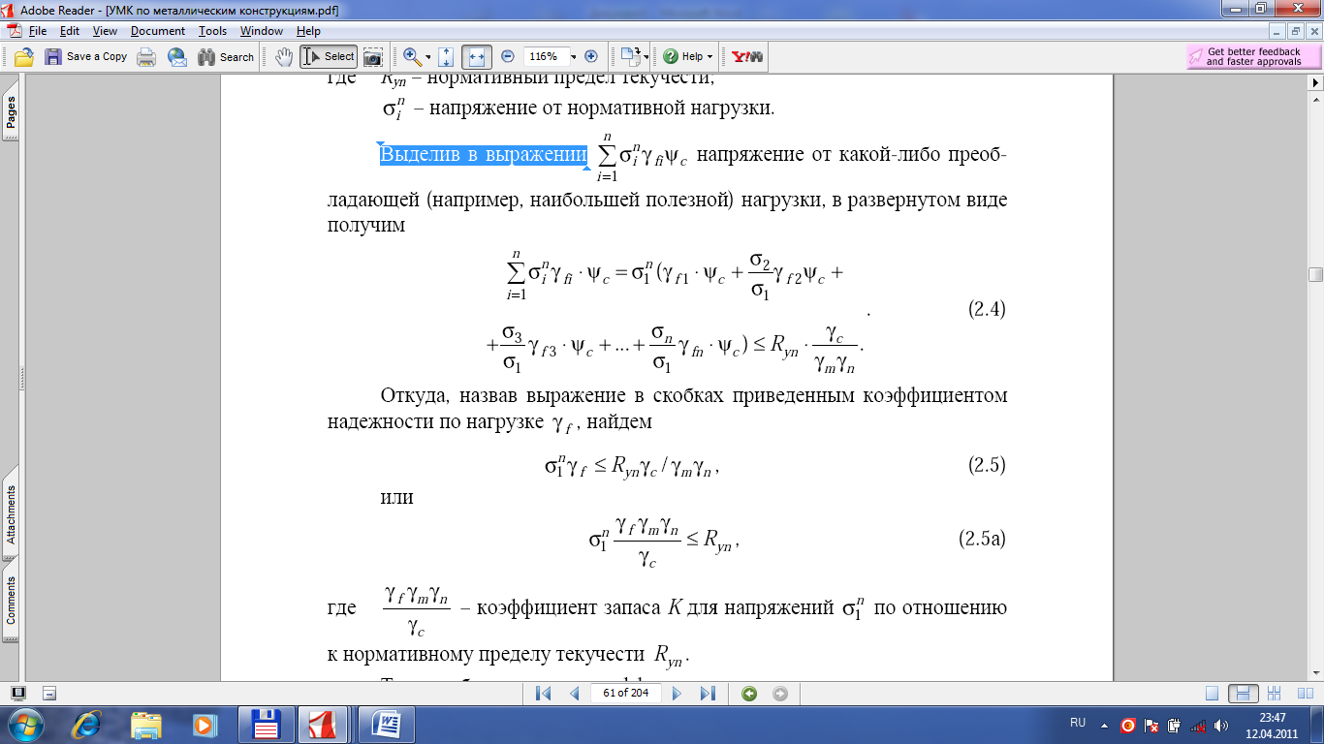Click Save a Copy button
This screenshot has width=1324, height=744.
85,56
